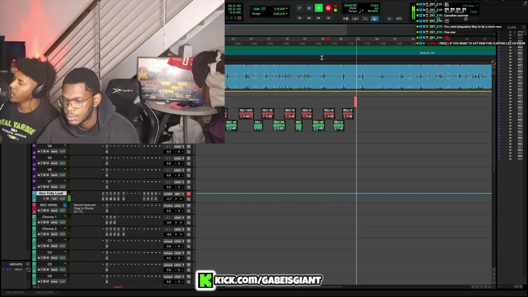Image resolution: width=528 pixels, height=297 pixels.
Task: Switch to the MIDI EDITOR tab
Action: 15,292
